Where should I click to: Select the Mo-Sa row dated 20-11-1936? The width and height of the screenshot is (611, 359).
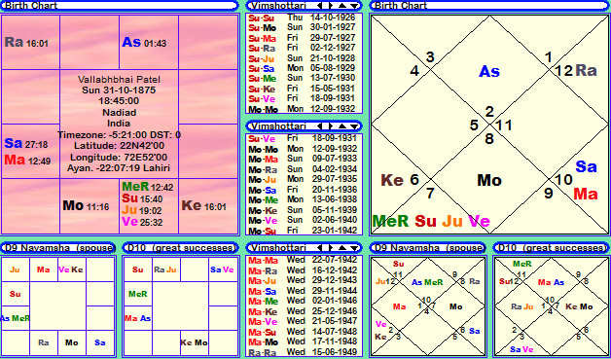click(303, 190)
